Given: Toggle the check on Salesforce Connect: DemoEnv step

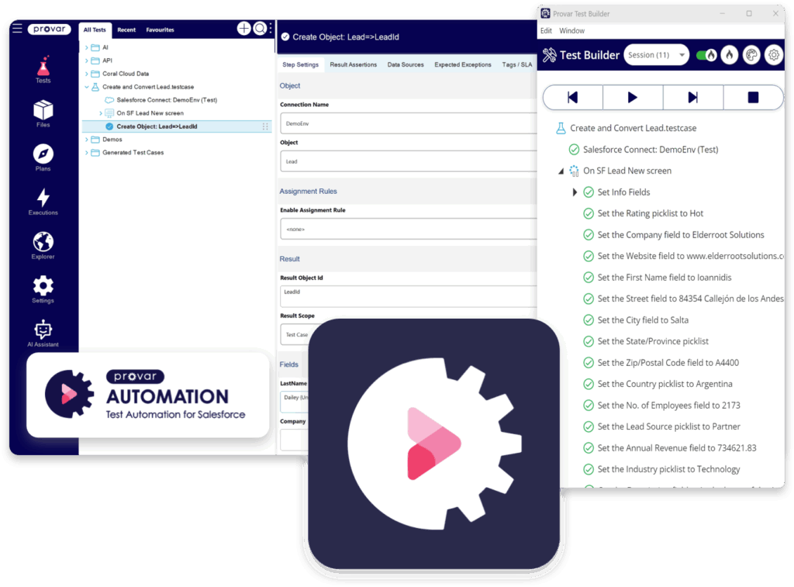Looking at the screenshot, I should 575,149.
